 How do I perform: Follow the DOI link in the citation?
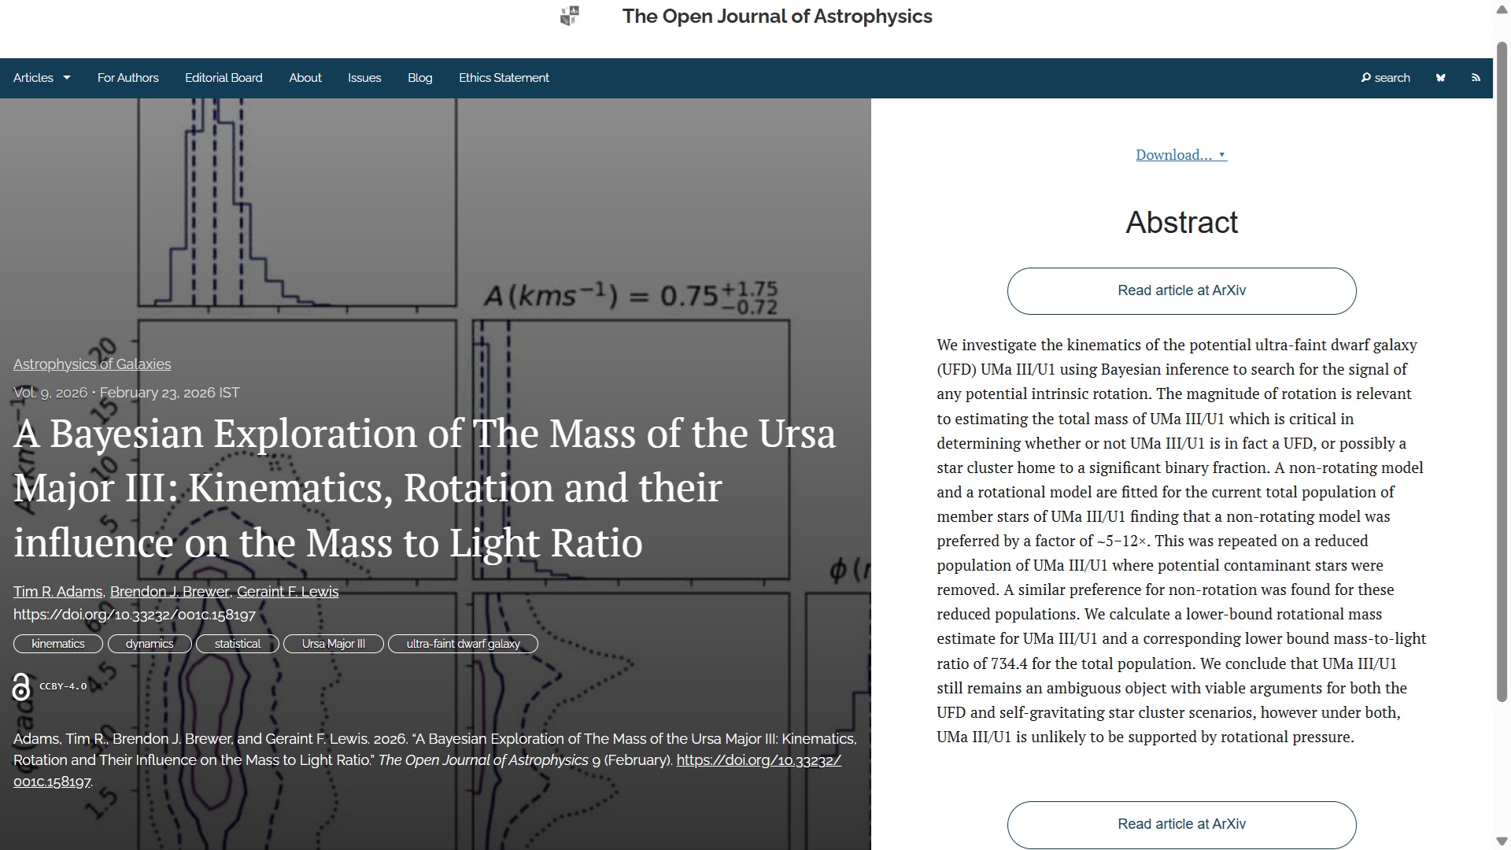click(758, 760)
